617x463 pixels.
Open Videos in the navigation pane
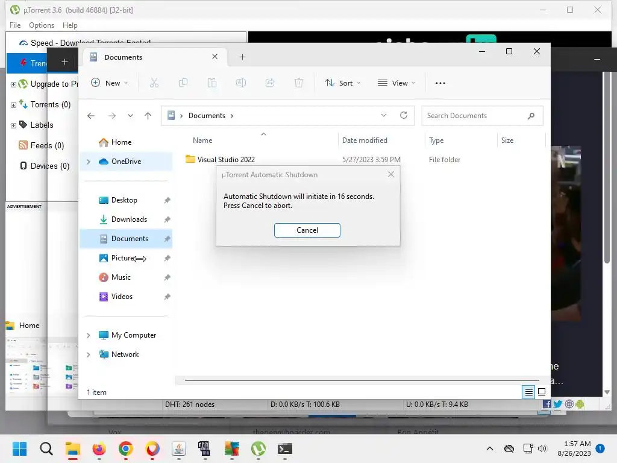[x=122, y=297]
